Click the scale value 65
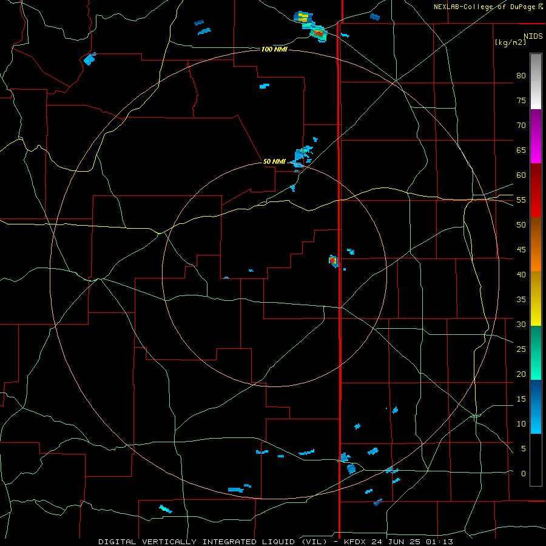The image size is (546, 546). click(521, 150)
